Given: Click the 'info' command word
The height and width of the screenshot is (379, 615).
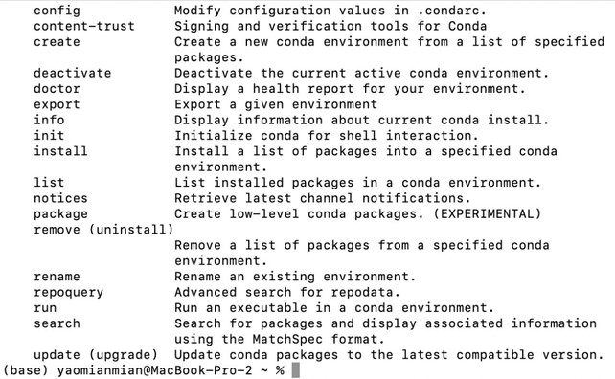Looking at the screenshot, I should [49, 120].
